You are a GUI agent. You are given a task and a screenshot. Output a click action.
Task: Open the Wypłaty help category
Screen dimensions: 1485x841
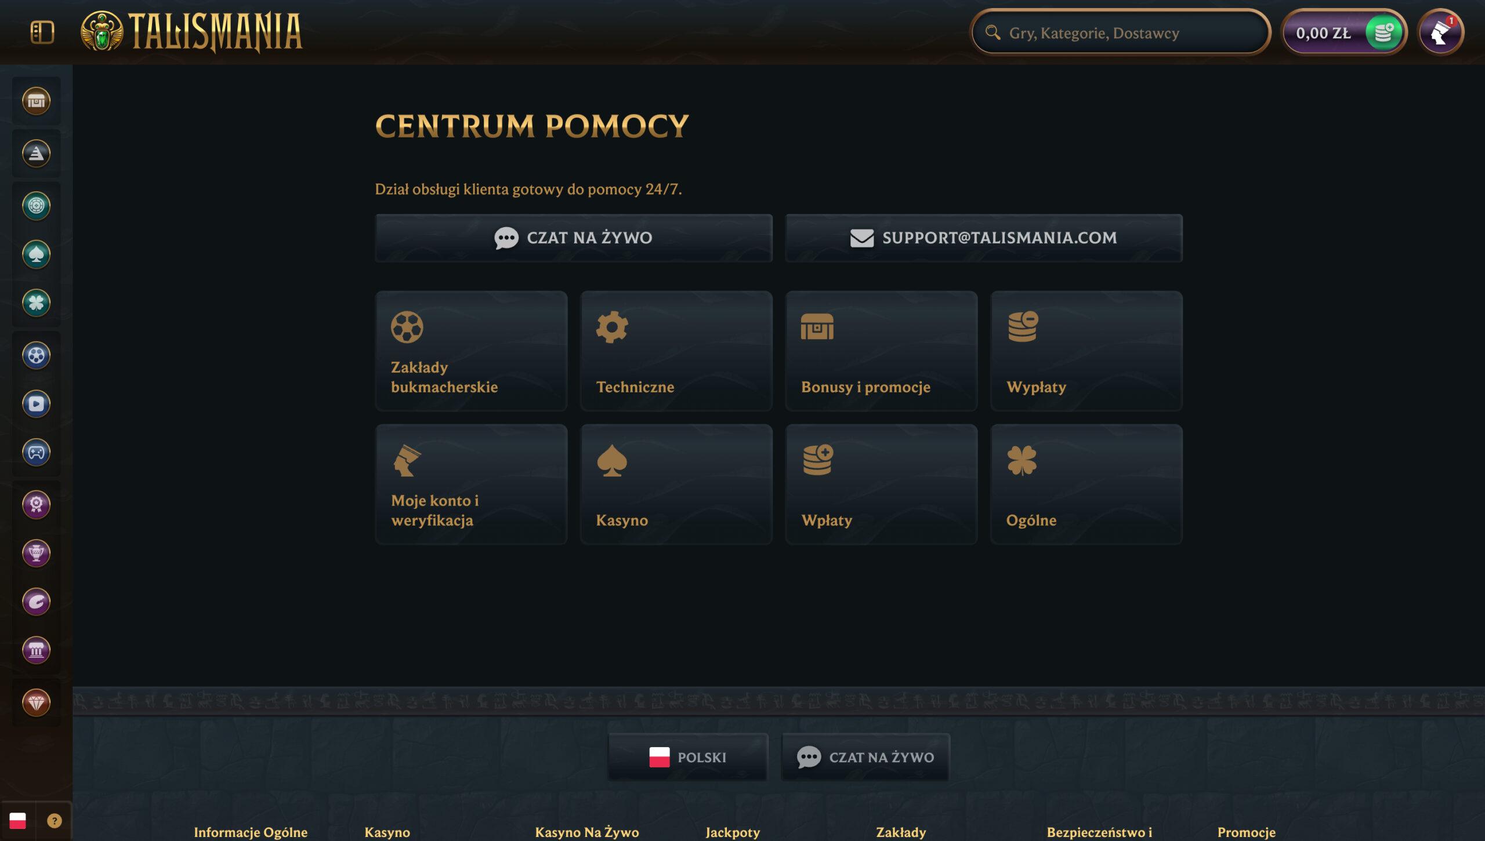click(x=1086, y=351)
